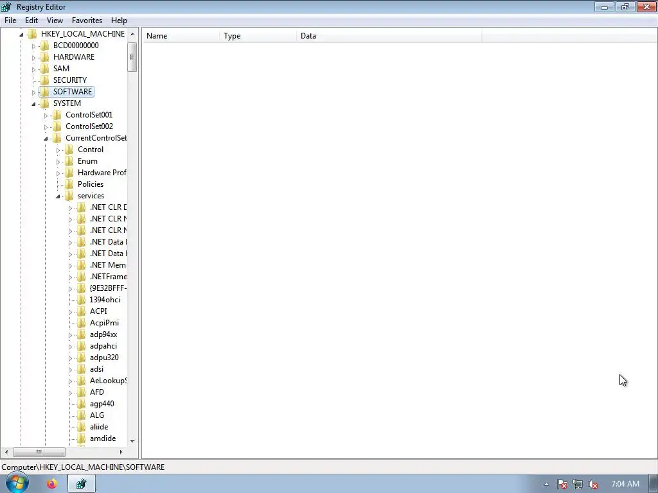The height and width of the screenshot is (493, 658).
Task: Open the Action Center flag icon
Action: click(562, 484)
